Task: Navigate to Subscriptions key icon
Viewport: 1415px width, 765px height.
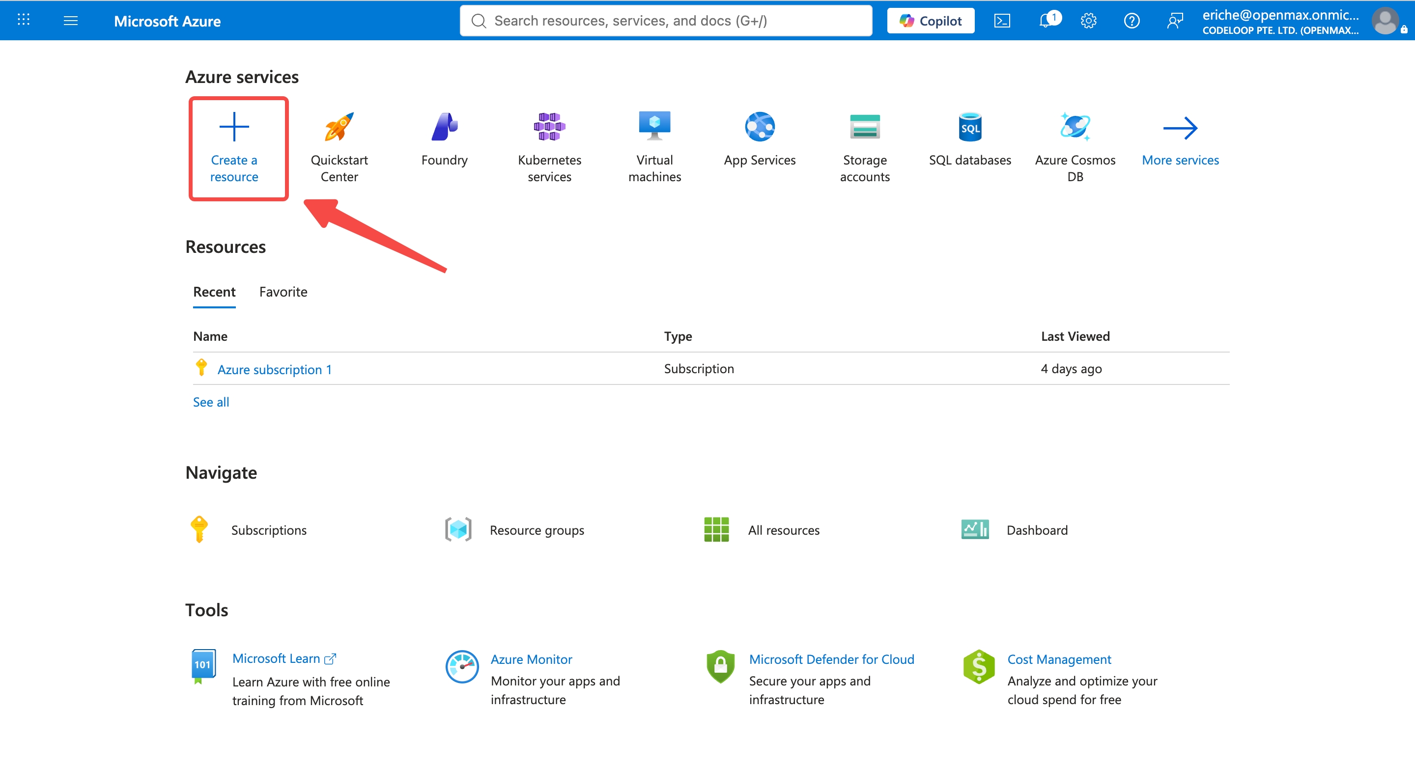Action: [x=199, y=530]
